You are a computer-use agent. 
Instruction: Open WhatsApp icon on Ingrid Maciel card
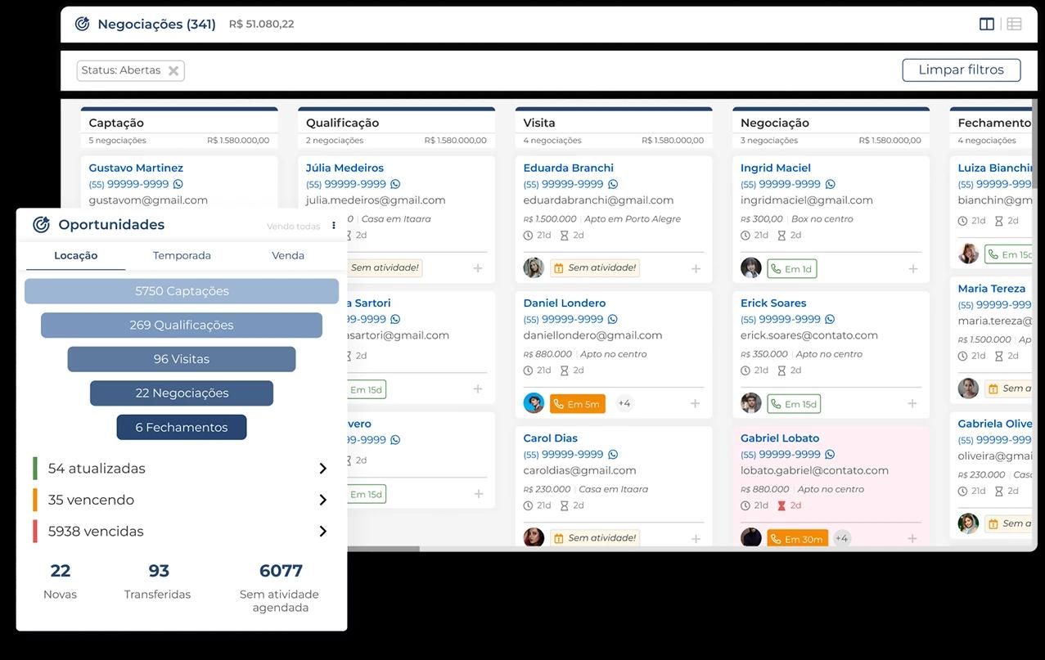pyautogui.click(x=830, y=184)
